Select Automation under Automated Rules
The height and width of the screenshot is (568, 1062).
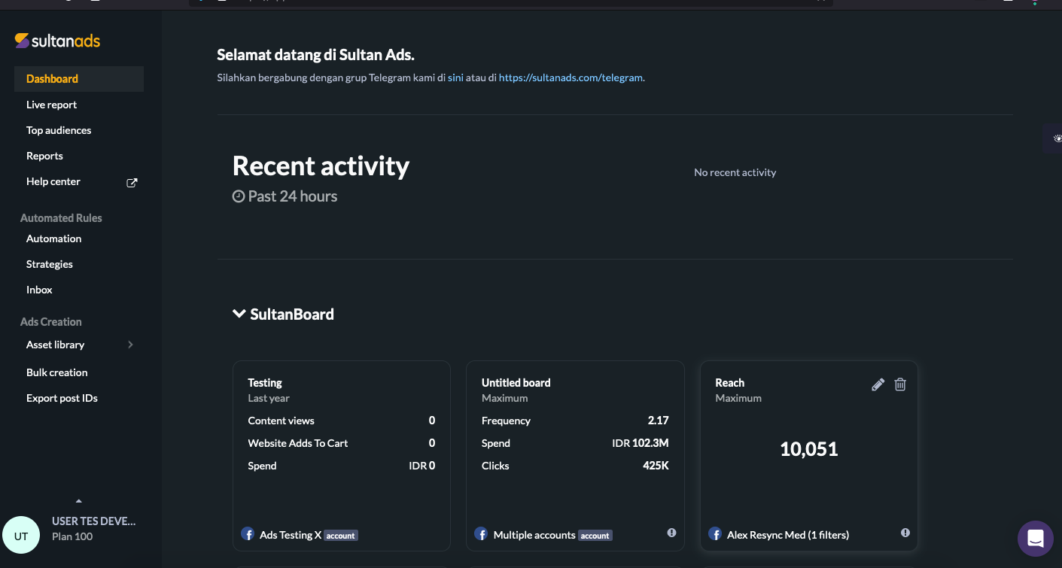53,238
